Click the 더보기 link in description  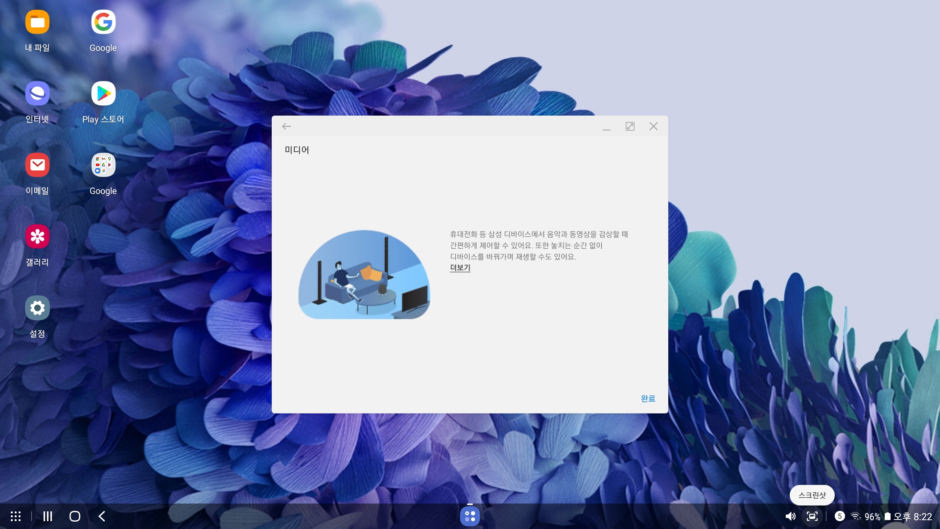(460, 268)
